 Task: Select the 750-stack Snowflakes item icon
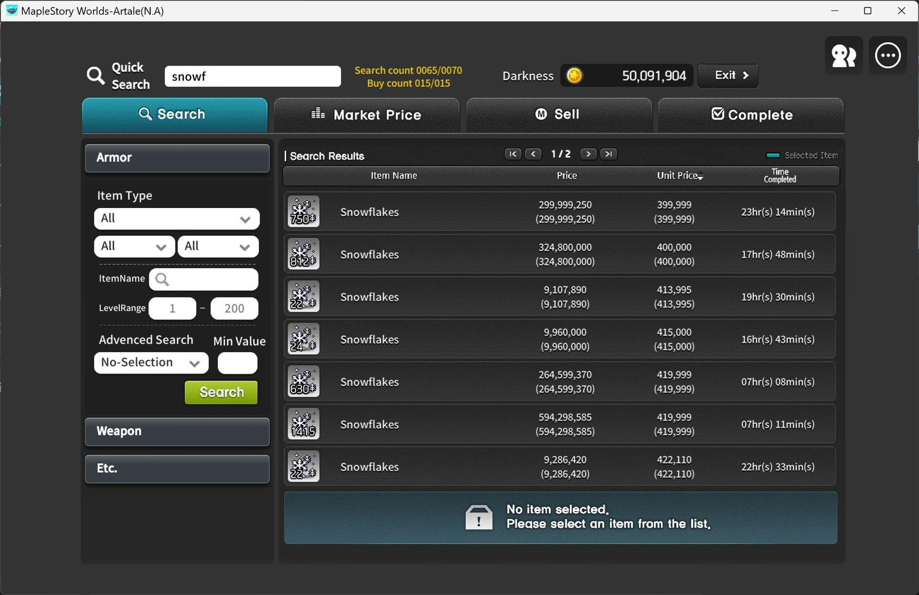coord(303,211)
